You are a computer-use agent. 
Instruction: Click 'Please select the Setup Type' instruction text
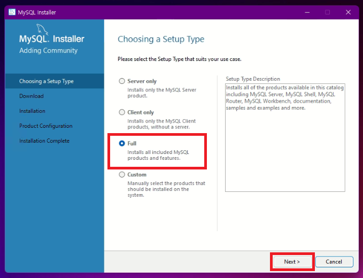[x=180, y=59]
